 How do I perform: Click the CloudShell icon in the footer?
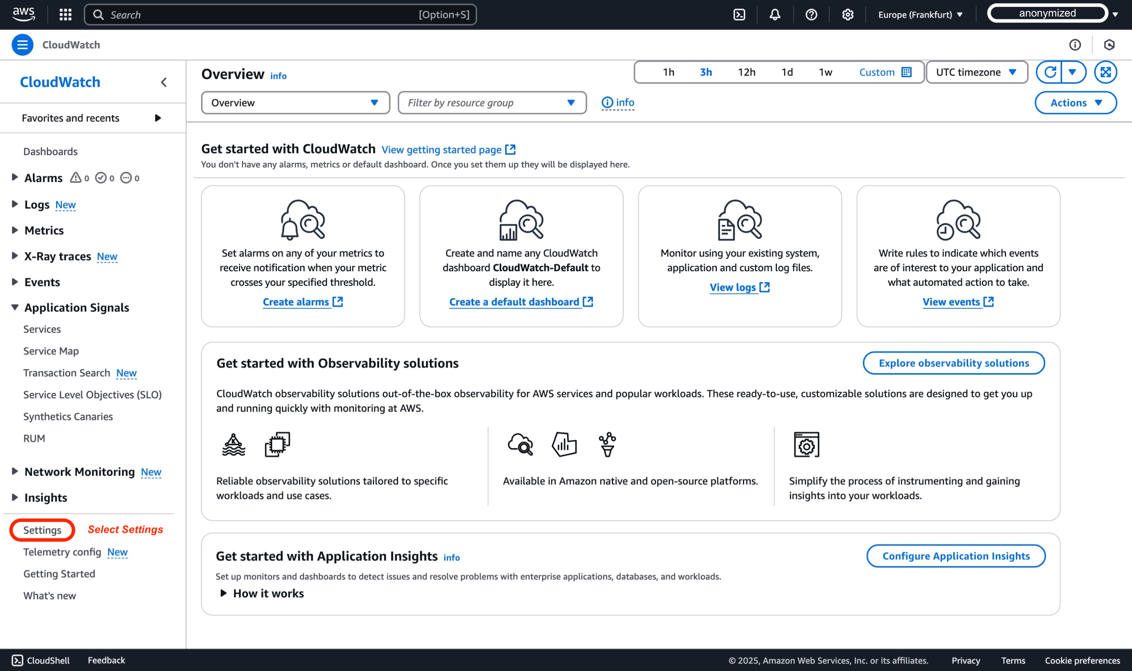point(17,661)
